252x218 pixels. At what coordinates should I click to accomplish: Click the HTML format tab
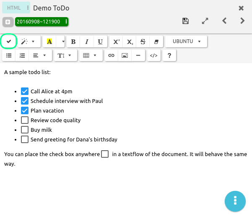(x=14, y=8)
